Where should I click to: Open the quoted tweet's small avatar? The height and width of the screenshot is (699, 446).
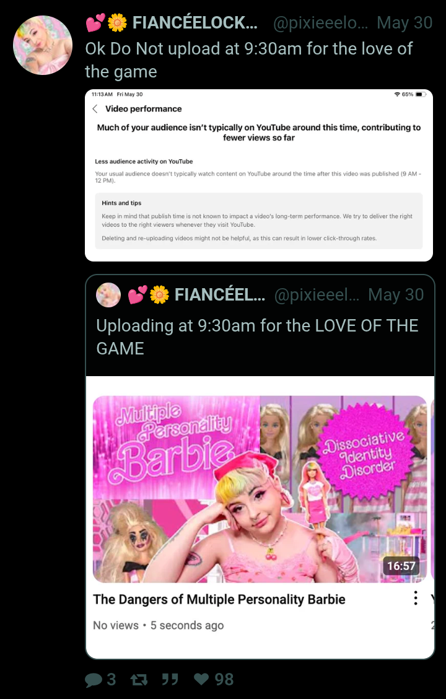(108, 295)
